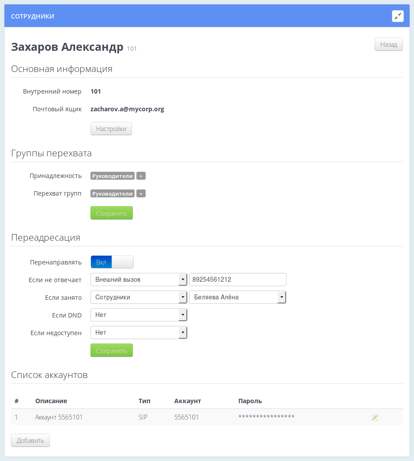The image size is (414, 461).
Task: Expand the Если недоступен dropdown
Action: point(183,333)
